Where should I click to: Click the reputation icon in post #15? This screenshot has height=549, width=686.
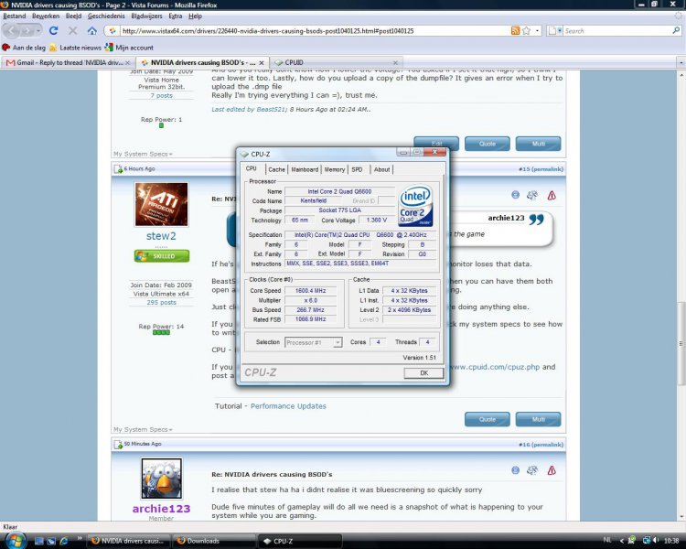pyautogui.click(x=532, y=195)
